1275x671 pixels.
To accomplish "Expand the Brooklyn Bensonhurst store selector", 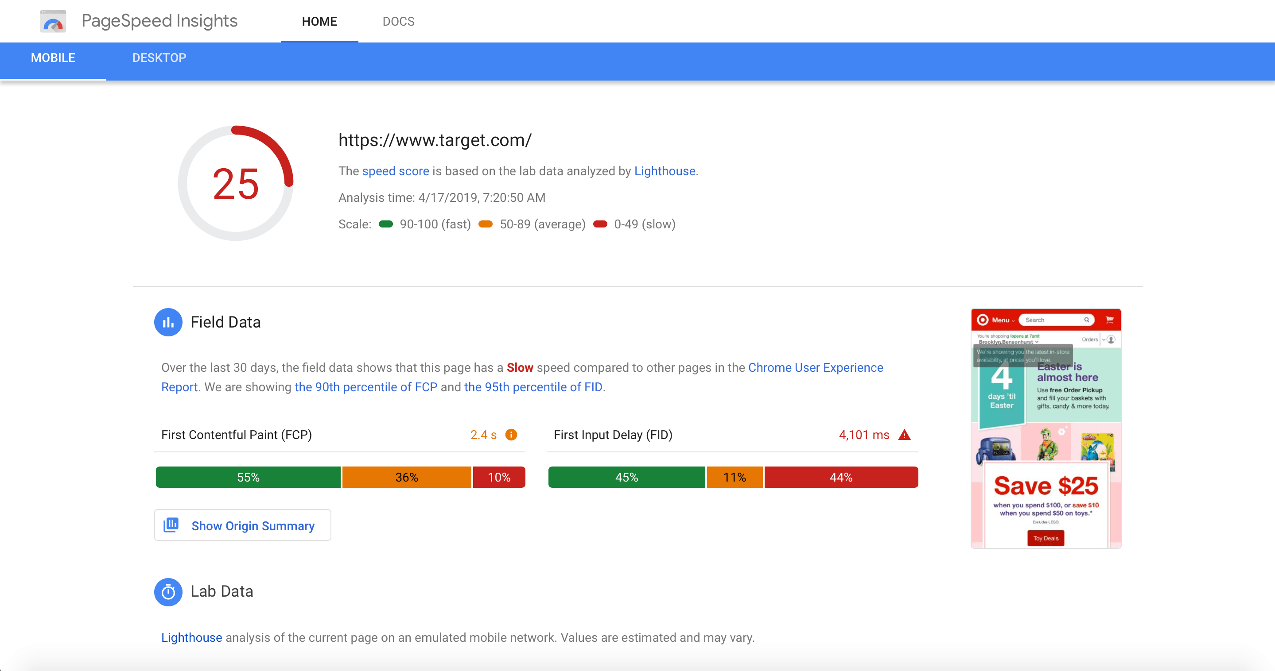I will (x=1008, y=342).
